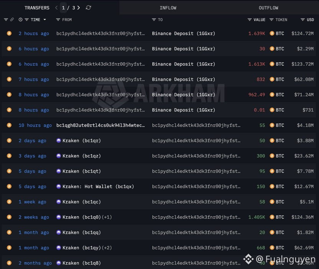Image resolution: width=319 pixels, height=269 pixels.
Task: Open the To address in 10 hours ago row
Action: (196, 125)
